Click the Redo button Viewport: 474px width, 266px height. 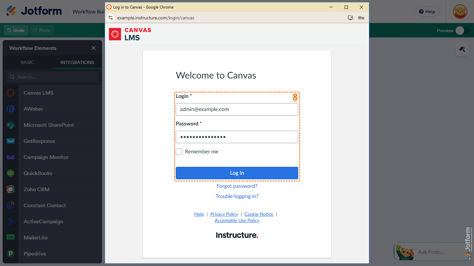coord(41,30)
